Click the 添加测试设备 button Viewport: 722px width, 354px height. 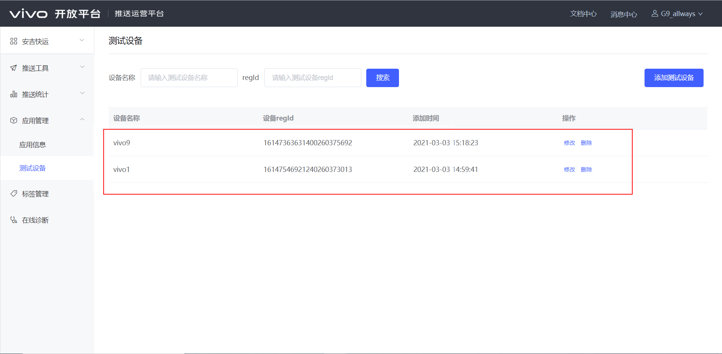coord(673,78)
